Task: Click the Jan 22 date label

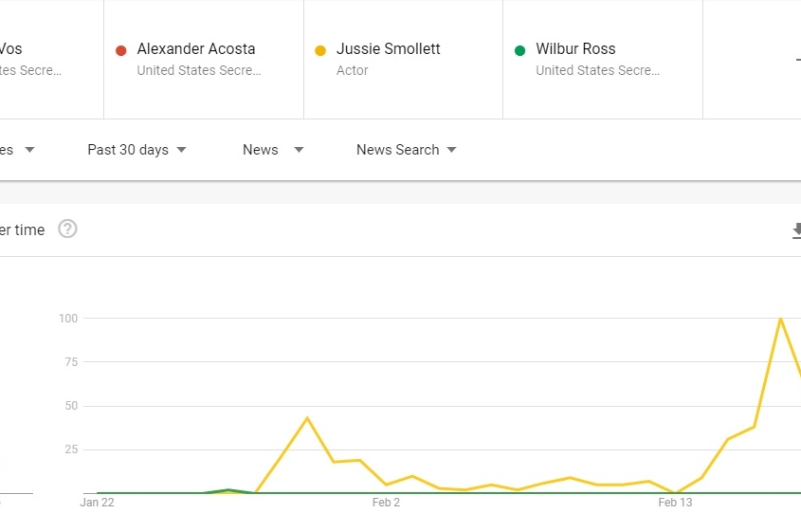Action: coord(97,503)
